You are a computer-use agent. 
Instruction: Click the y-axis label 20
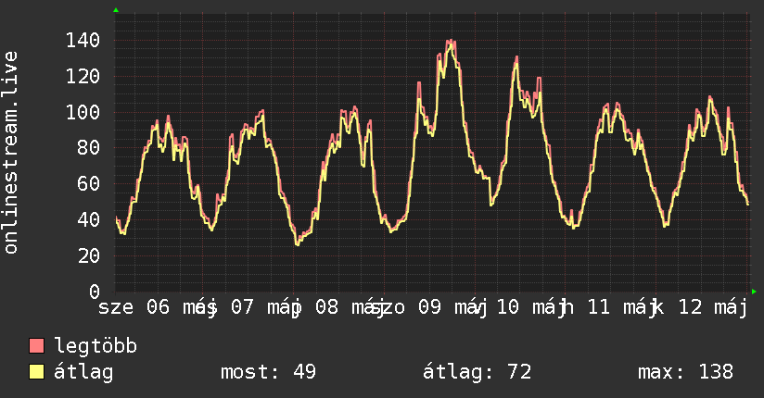[89, 256]
